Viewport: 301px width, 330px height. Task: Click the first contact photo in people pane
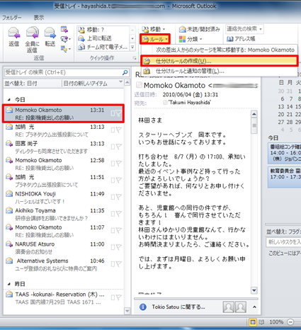pos(228,307)
